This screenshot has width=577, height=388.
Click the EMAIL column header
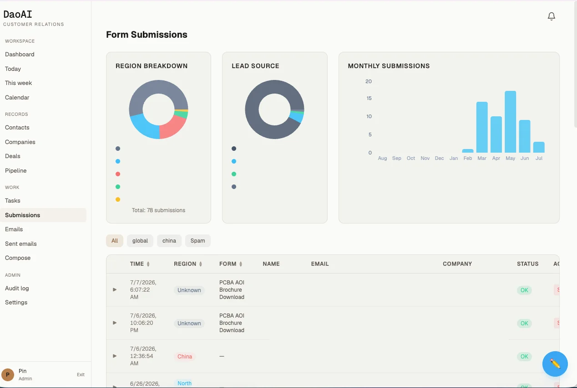pos(320,264)
